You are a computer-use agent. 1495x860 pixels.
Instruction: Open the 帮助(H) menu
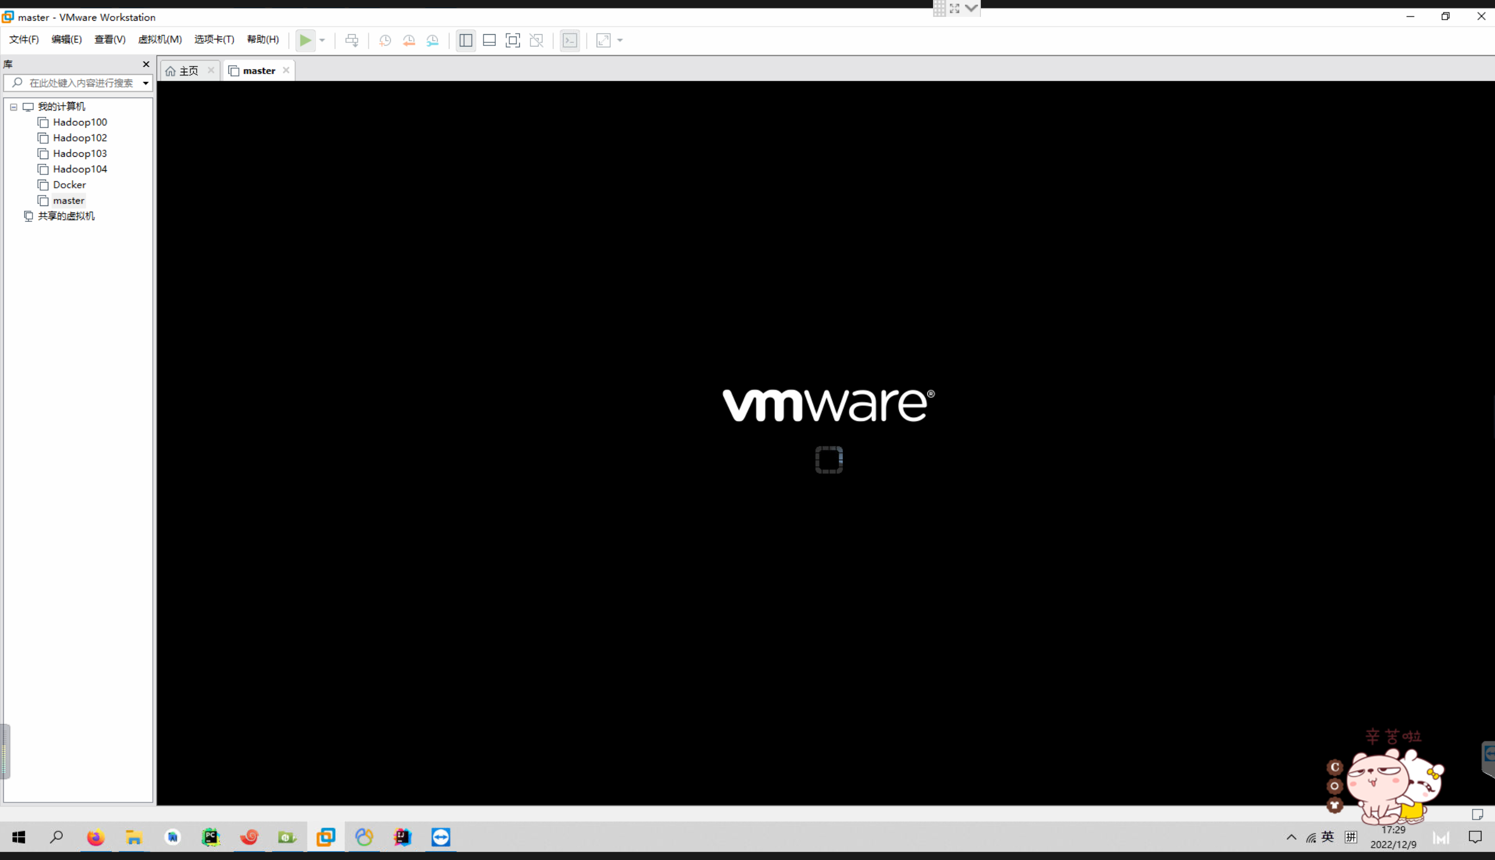[263, 39]
